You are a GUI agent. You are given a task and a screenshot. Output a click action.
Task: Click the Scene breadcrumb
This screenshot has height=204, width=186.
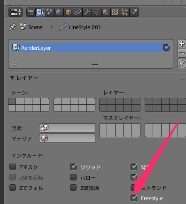tap(31, 27)
